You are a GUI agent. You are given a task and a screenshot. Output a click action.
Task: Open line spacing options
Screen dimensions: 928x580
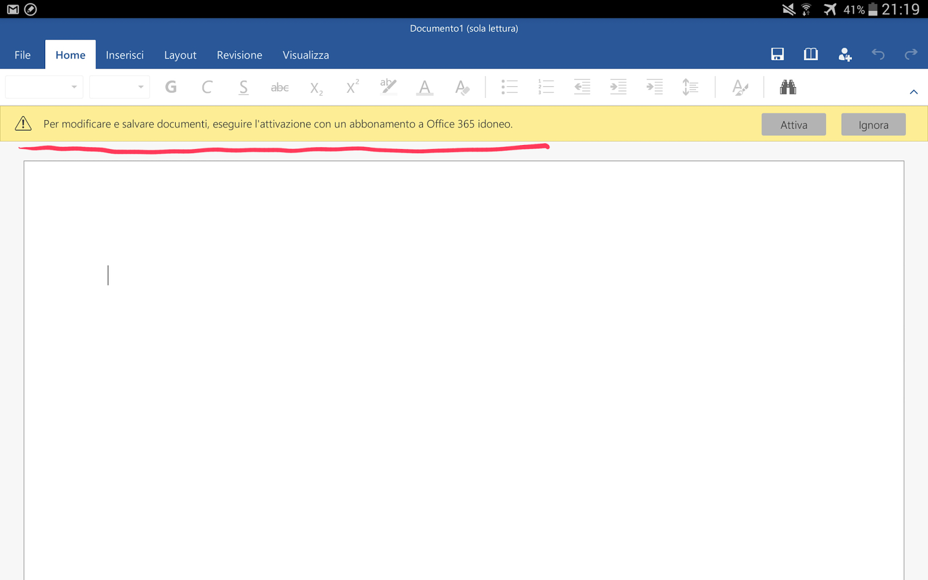point(690,87)
